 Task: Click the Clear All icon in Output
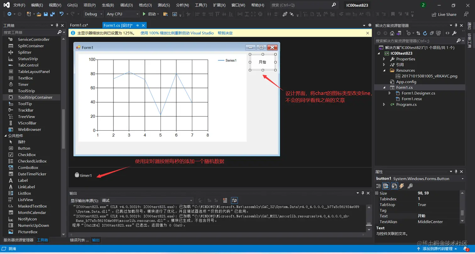pyautogui.click(x=225, y=200)
